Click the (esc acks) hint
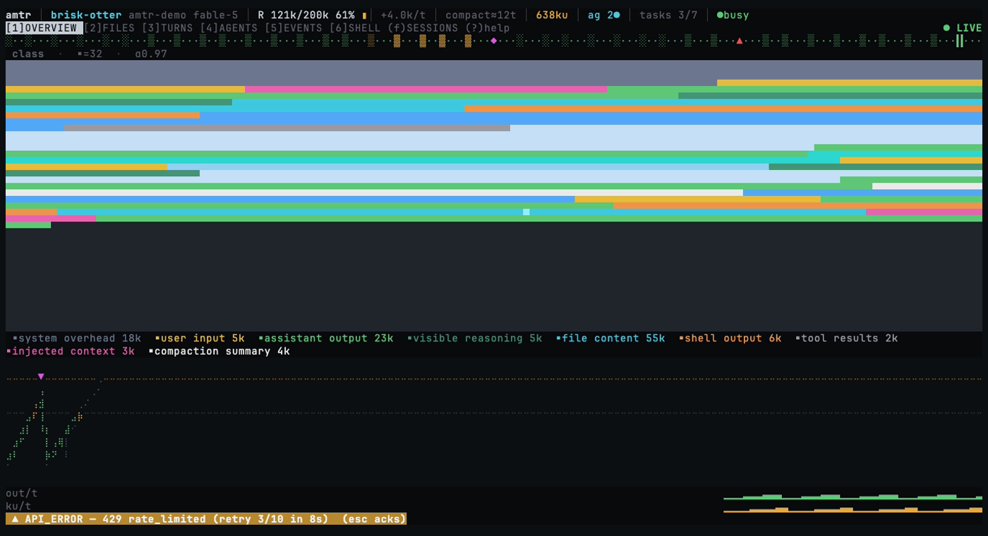Image resolution: width=988 pixels, height=536 pixels. click(x=374, y=519)
